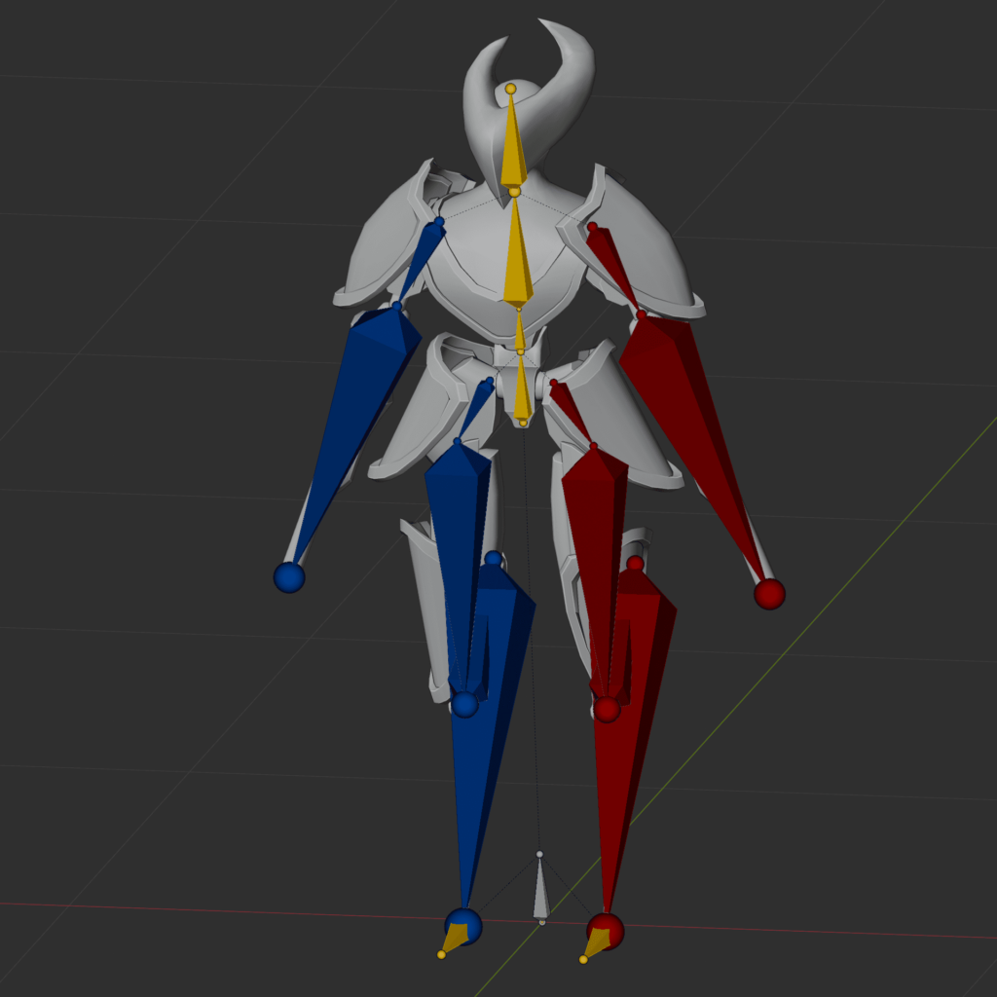Select the small yellow spine bone below the chest
997x997 pixels.
(520, 331)
